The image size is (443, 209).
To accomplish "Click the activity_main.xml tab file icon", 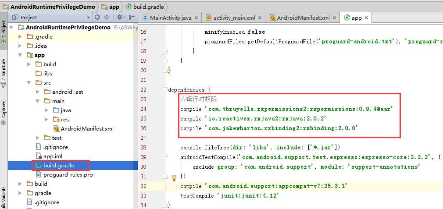I will tap(209, 18).
